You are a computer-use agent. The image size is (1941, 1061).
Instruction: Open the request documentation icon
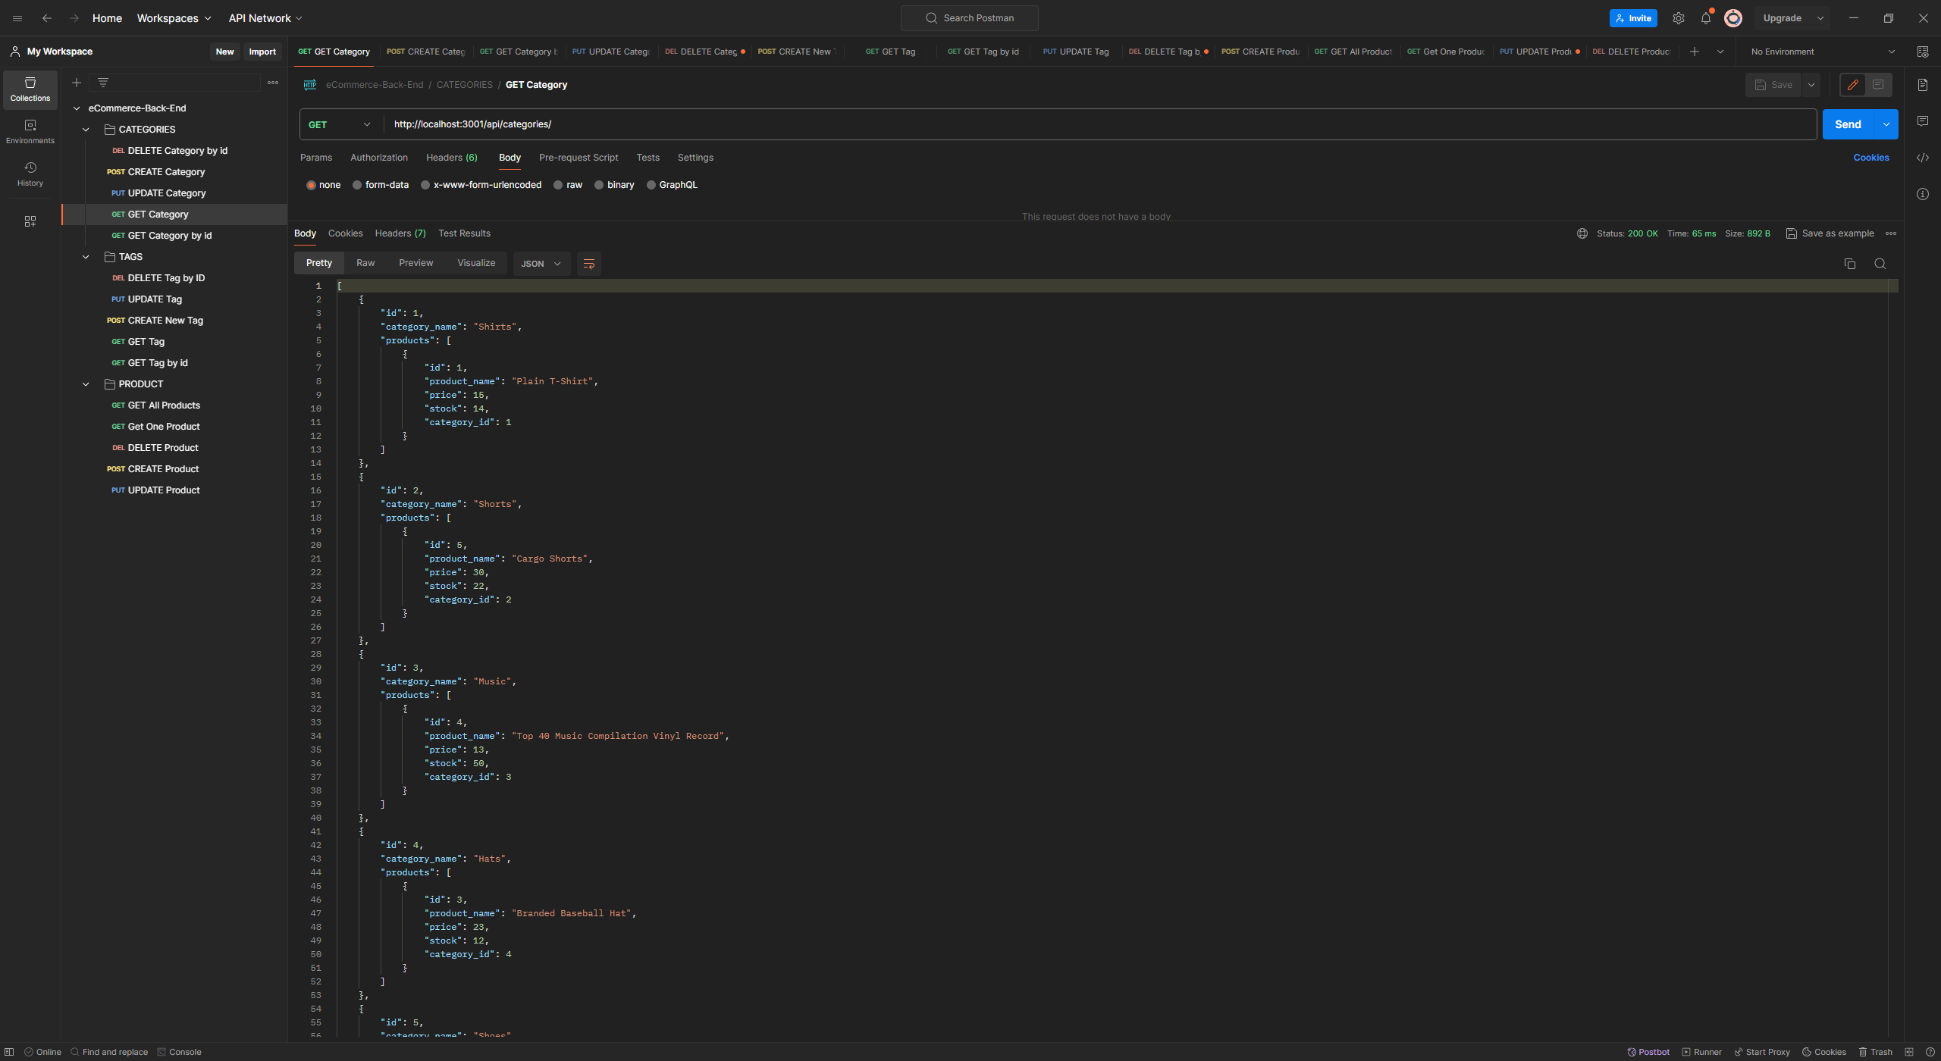1923,85
